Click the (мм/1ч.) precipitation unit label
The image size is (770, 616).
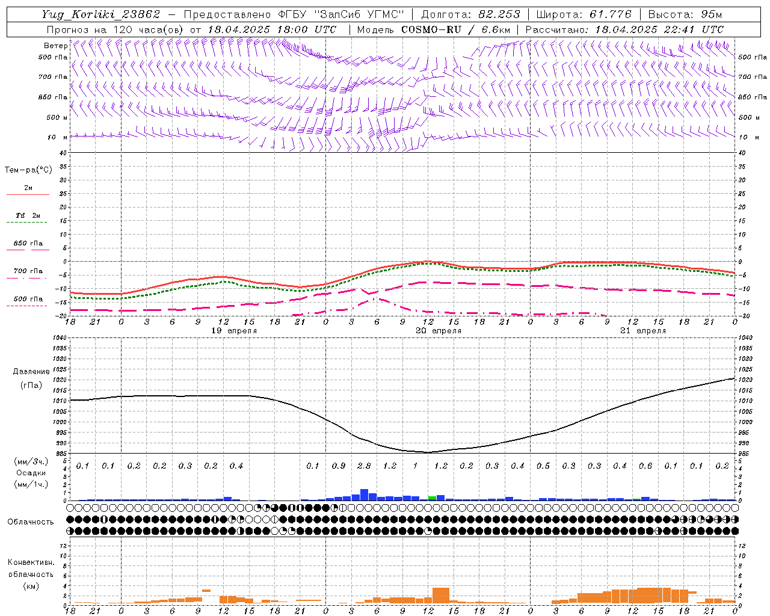click(x=31, y=484)
